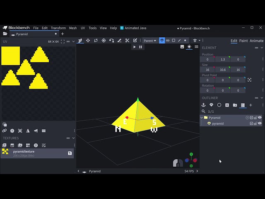
Task: Hide the Pyramid group eye icon
Action: tap(260, 118)
